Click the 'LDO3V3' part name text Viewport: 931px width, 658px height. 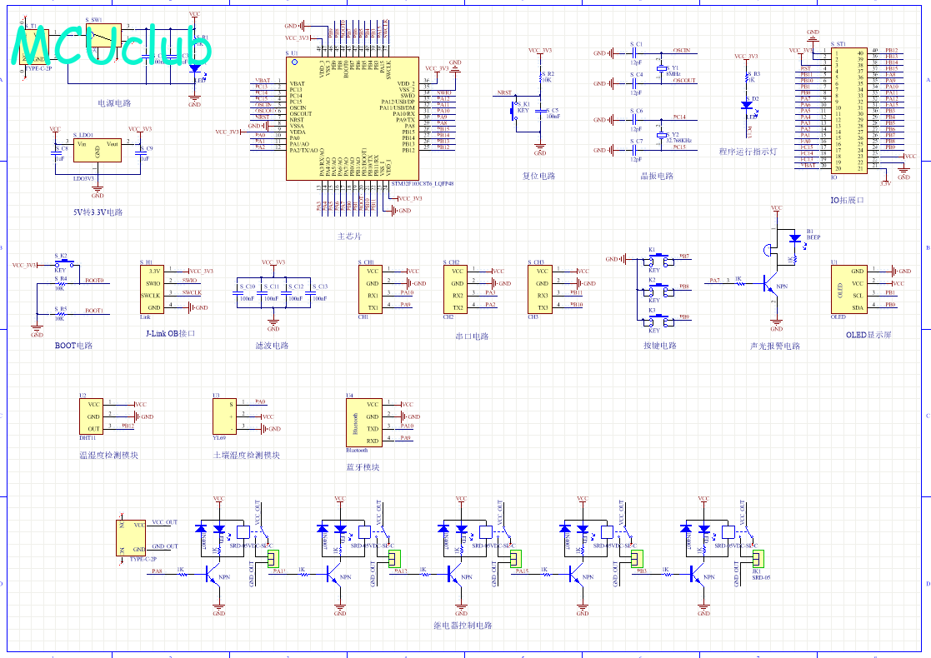(x=83, y=178)
